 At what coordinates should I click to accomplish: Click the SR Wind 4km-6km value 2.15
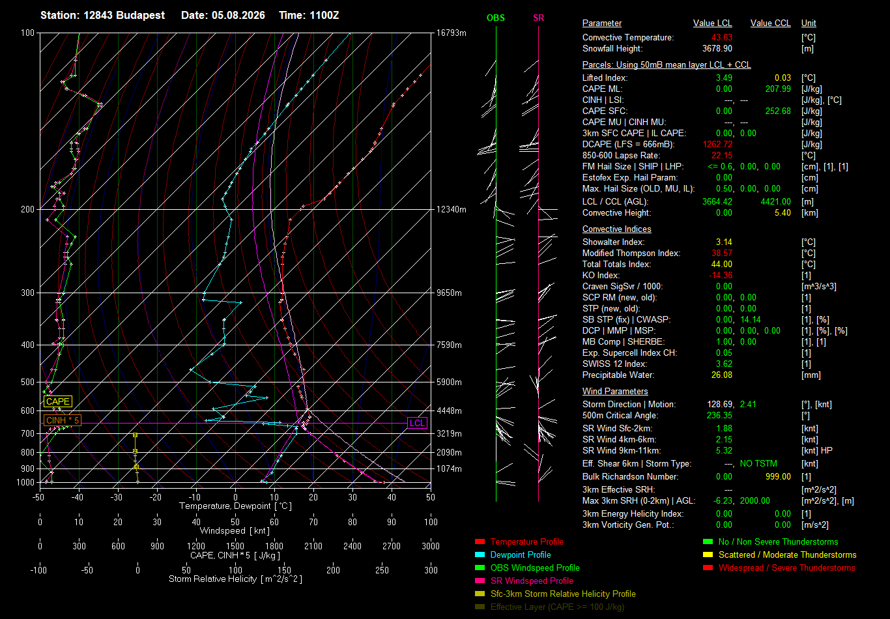click(724, 439)
